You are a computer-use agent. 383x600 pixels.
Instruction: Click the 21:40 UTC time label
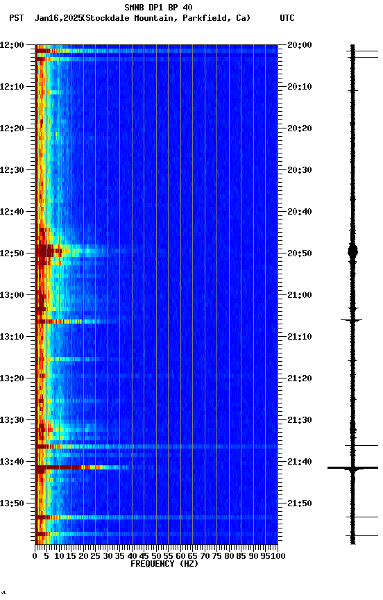click(x=300, y=462)
